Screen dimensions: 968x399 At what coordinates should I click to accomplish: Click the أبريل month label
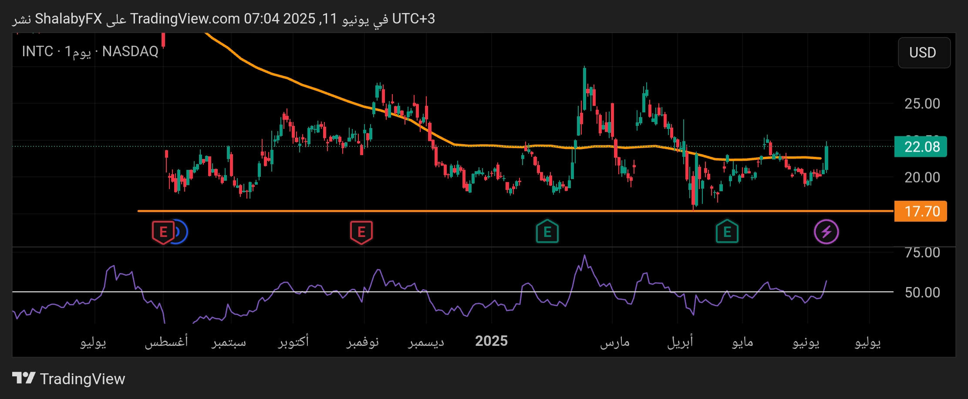pyautogui.click(x=680, y=342)
